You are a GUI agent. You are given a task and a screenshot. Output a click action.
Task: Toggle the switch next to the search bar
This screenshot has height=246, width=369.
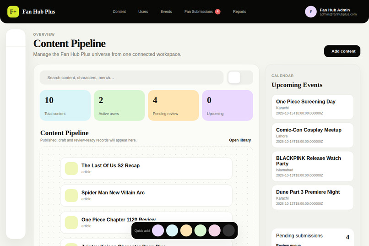point(240,77)
